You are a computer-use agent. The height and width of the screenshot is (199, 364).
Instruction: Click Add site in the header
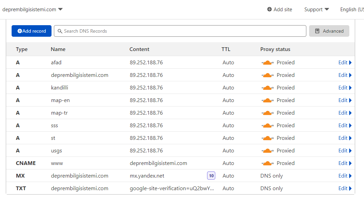(279, 10)
